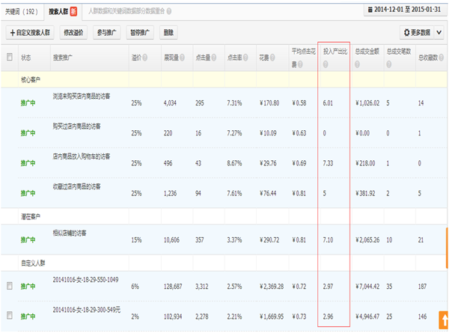
Task: Click the 收藏过店内商品的访客 row name
Action: pyautogui.click(x=76, y=186)
